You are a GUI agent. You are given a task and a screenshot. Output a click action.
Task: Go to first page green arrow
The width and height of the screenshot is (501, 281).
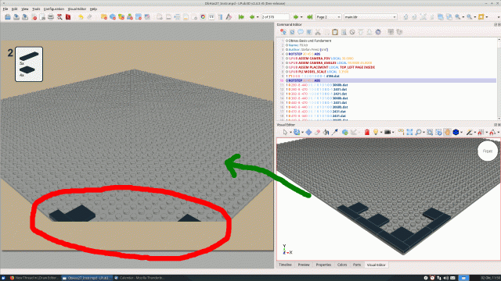(x=241, y=17)
